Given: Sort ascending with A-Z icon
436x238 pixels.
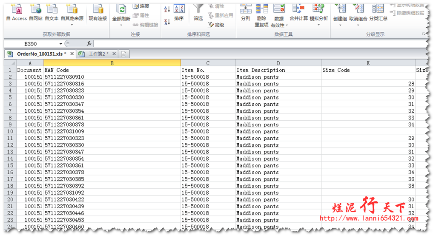Looking at the screenshot, I should (167, 9).
